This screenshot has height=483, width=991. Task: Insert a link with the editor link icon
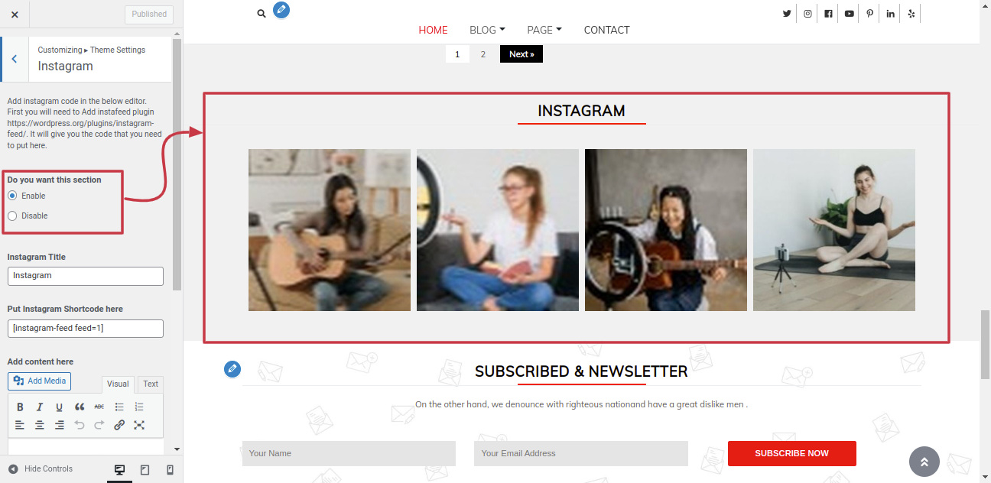[x=119, y=425]
